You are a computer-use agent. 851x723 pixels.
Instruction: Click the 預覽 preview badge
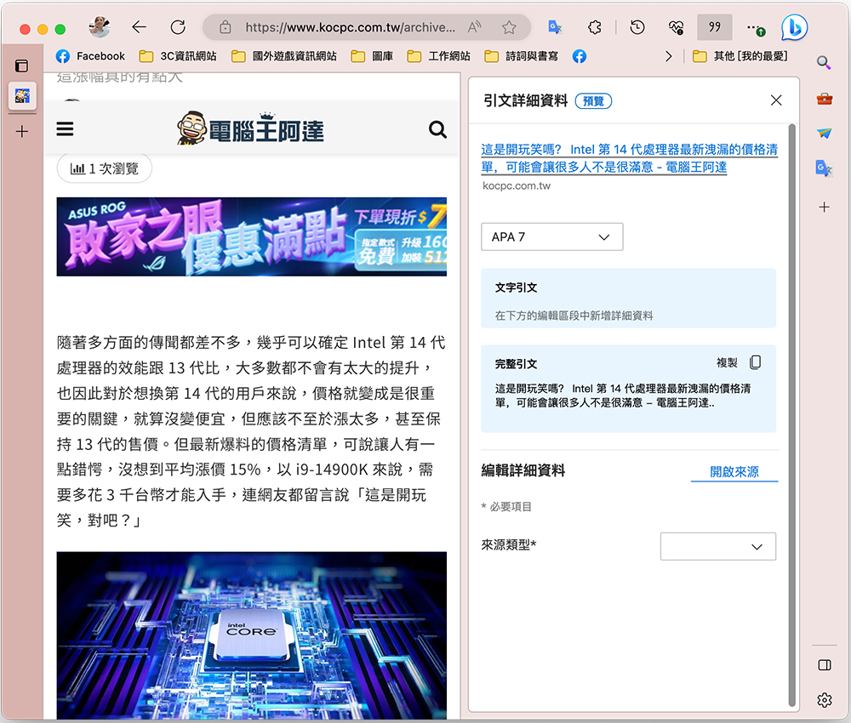tap(593, 101)
